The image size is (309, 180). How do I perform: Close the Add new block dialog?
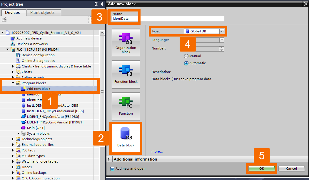(305, 4)
